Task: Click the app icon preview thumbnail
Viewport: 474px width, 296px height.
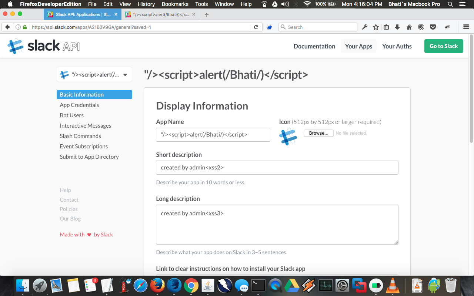Action: pos(288,137)
